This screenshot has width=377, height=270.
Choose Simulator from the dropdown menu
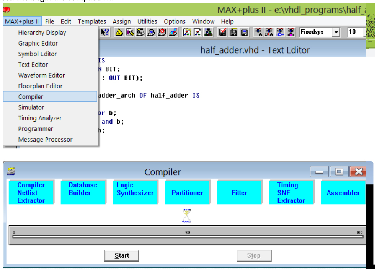[50, 107]
